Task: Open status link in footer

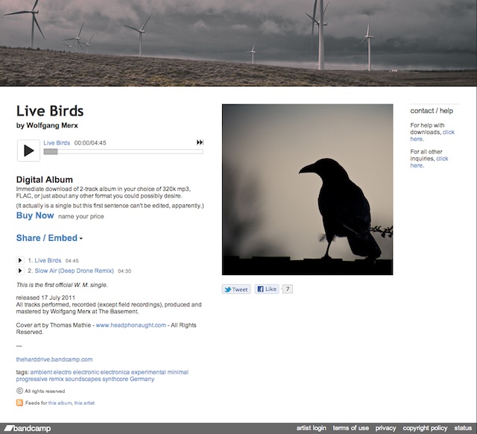Action: 463,428
